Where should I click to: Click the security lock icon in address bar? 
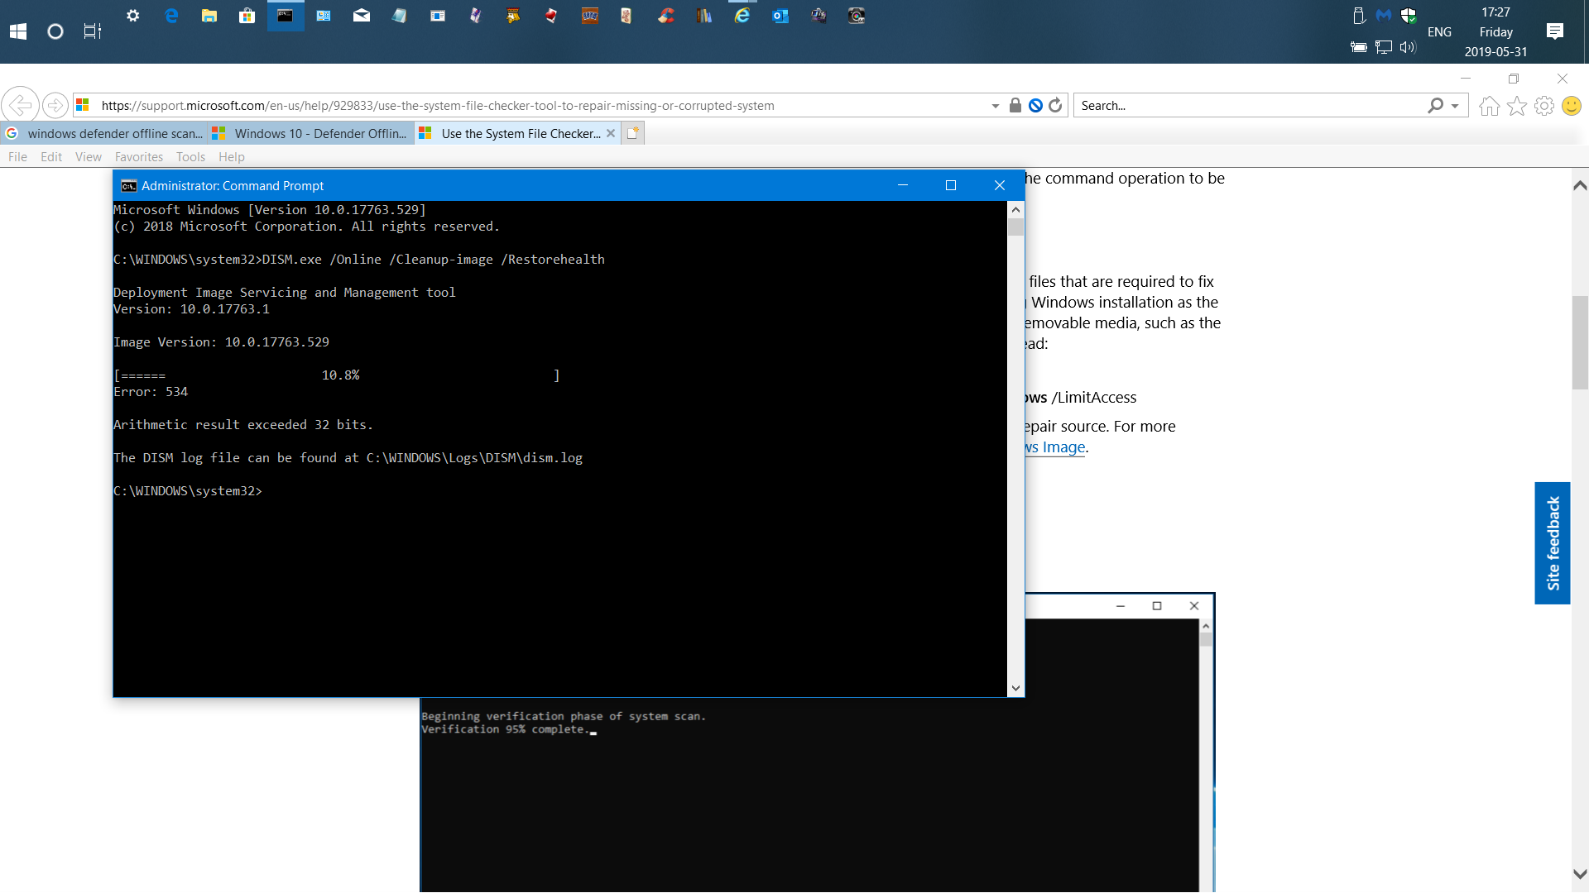coord(1015,105)
